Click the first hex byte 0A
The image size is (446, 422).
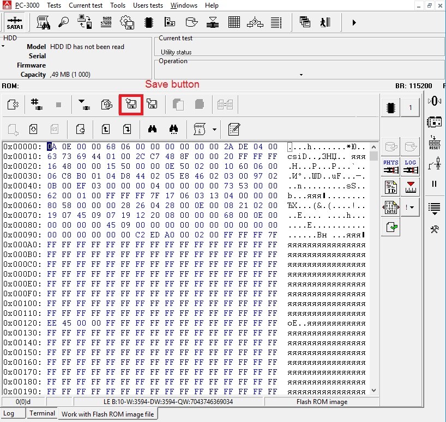(x=52, y=146)
